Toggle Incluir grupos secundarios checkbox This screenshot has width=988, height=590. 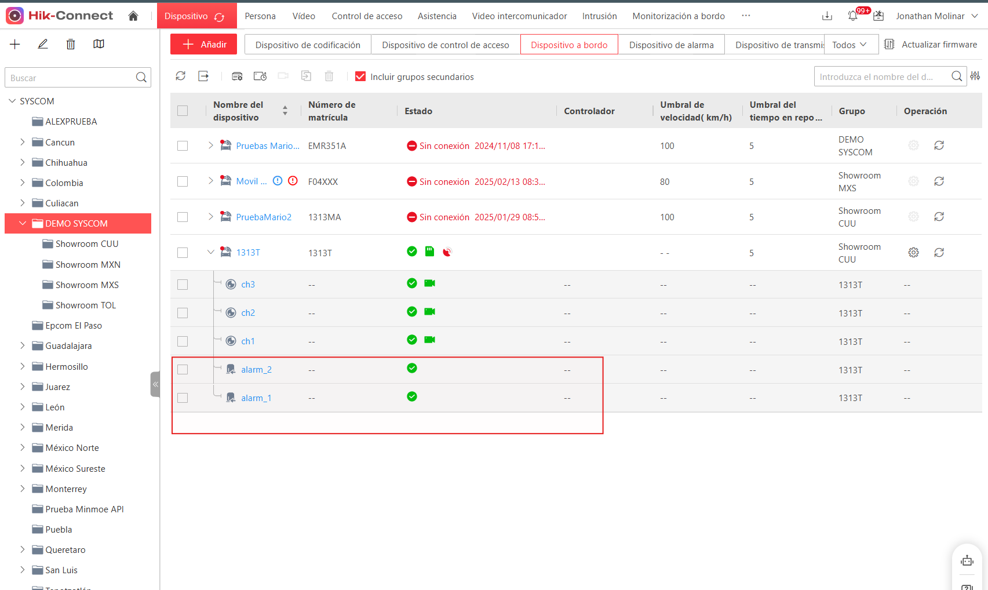pos(360,77)
